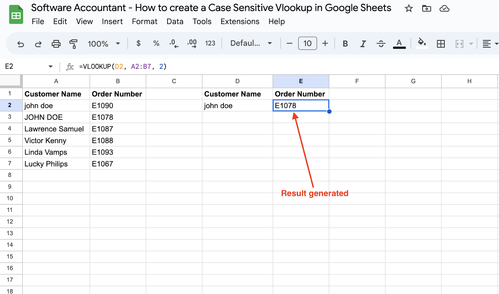The height and width of the screenshot is (294, 499).
Task: Decrease font size with minus button
Action: 289,43
